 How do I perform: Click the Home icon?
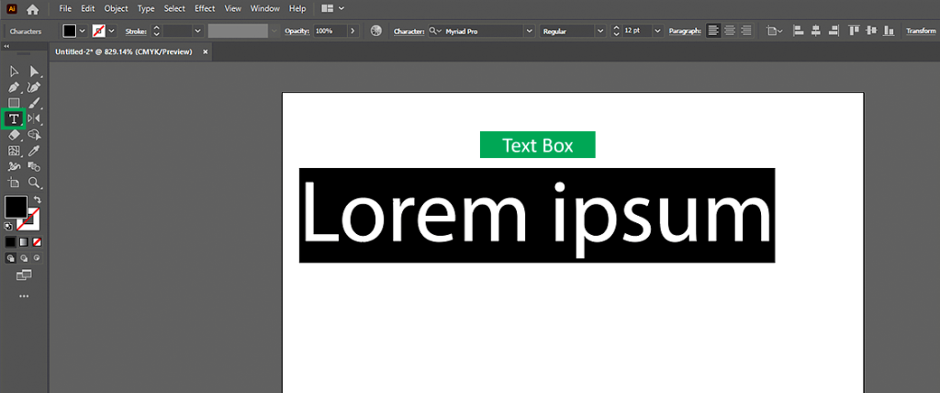tap(33, 8)
